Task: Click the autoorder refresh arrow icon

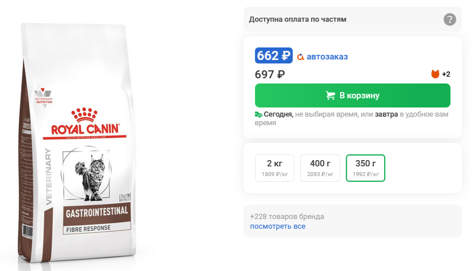Action: click(300, 57)
